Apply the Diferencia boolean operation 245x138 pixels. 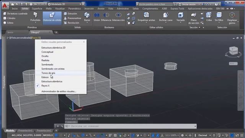click(106, 17)
